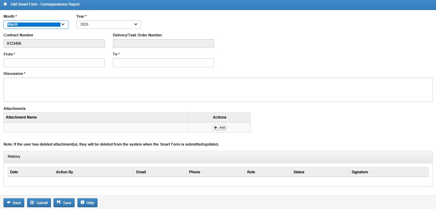The image size is (436, 209).
Task: Click the plus icon in the title bar
Action: coord(5,5)
